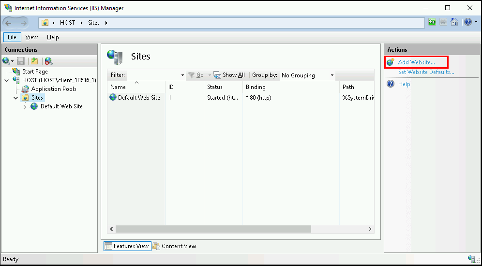Viewport: 482px width, 266px height.
Task: Save the connections with the disk icon
Action: click(x=21, y=61)
